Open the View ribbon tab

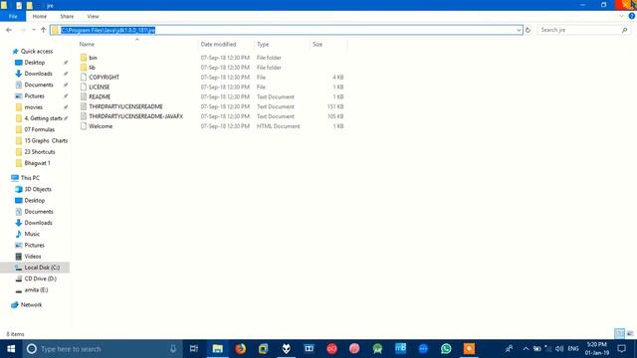[93, 16]
